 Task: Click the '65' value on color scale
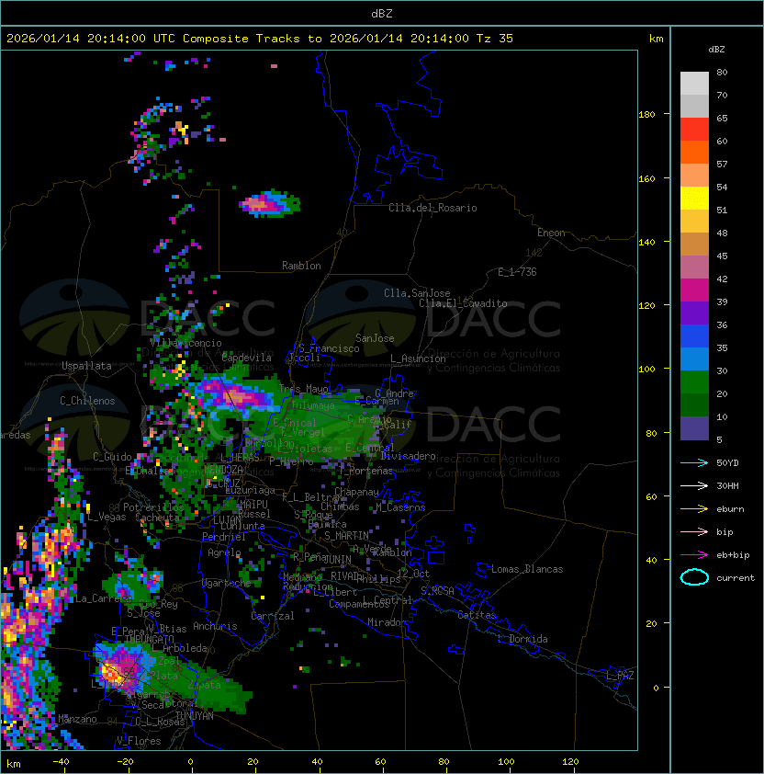tap(722, 118)
